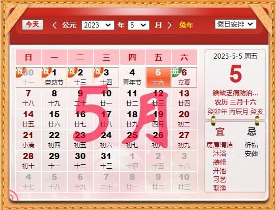Select greyed June 7 二十 cell
This screenshot has width=276, height=210.
pos(106,182)
